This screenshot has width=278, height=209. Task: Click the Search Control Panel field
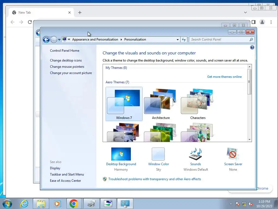pyautogui.click(x=222, y=39)
